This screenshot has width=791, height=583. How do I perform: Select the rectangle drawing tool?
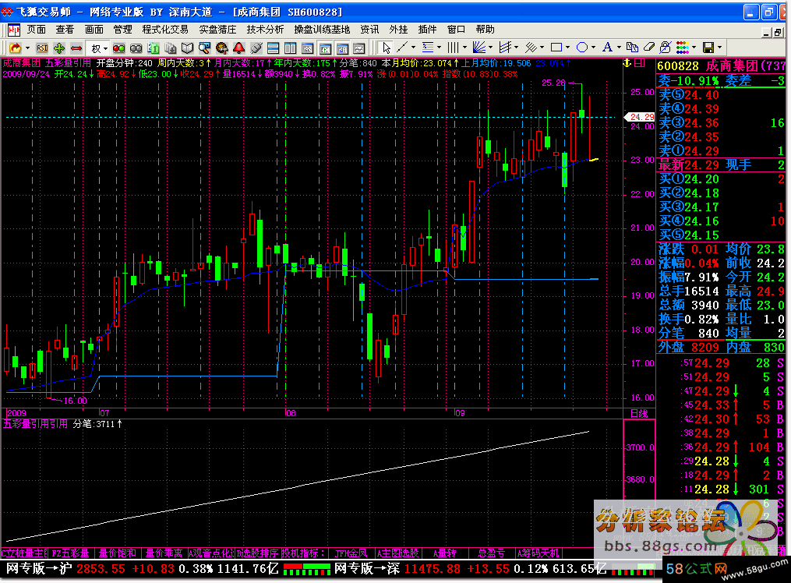pyautogui.click(x=556, y=48)
